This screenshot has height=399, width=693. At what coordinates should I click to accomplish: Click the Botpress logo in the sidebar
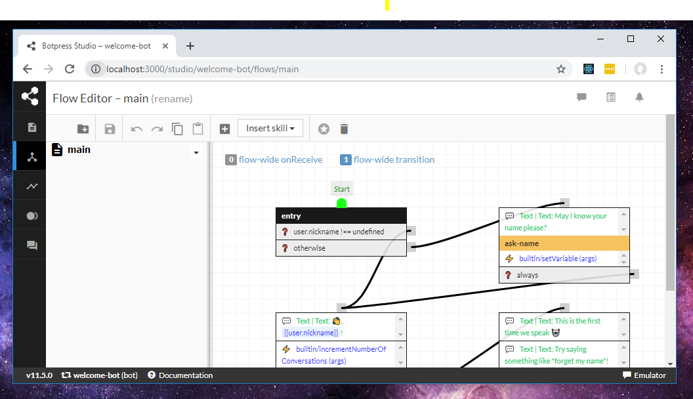tap(30, 96)
